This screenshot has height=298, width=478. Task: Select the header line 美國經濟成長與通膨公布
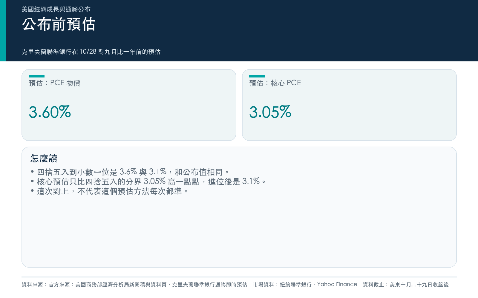click(x=56, y=9)
